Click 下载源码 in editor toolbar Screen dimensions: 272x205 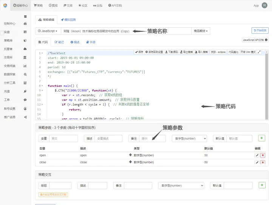pos(172,52)
